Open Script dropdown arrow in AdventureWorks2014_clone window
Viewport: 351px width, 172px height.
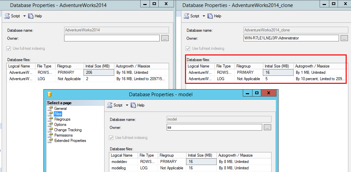tap(204, 16)
